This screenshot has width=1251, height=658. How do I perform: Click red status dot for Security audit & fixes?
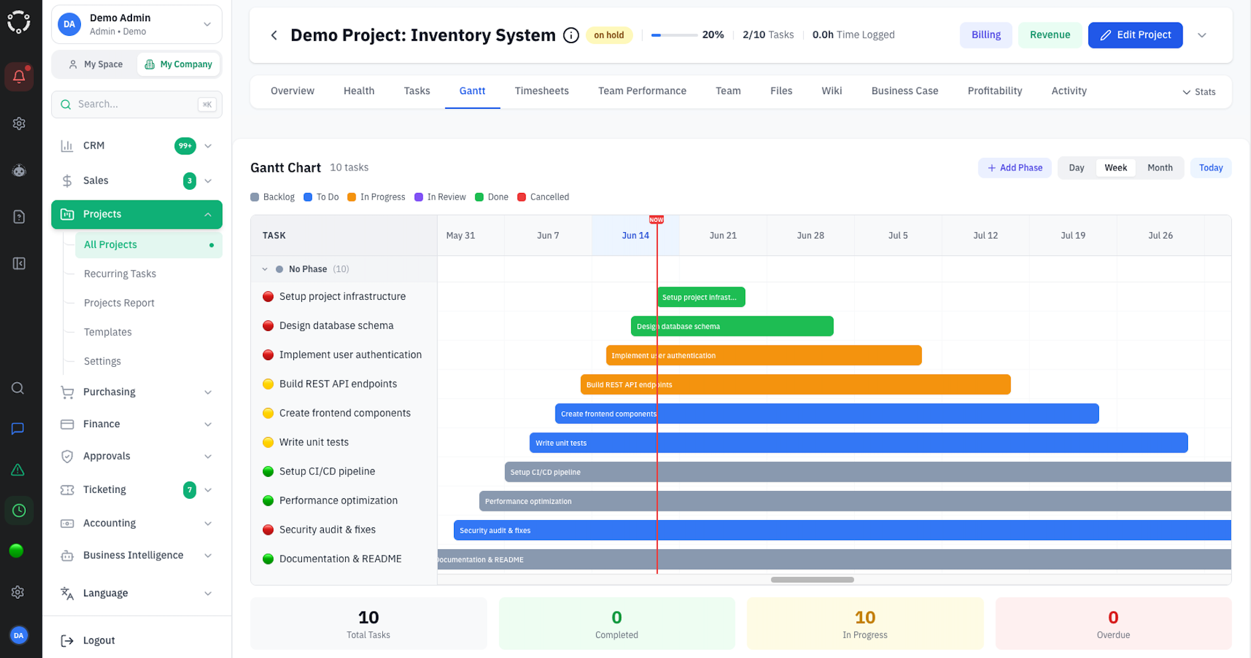[x=268, y=530]
